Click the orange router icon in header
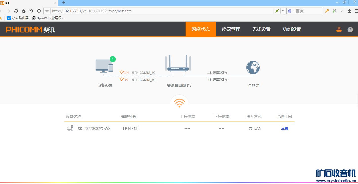The image size is (358, 184). (x=339, y=29)
